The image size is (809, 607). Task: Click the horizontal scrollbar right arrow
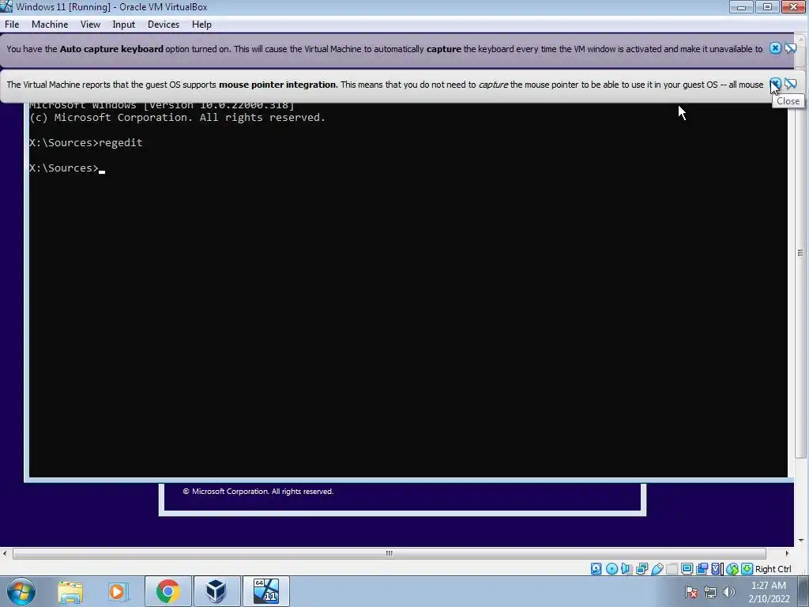coord(787,553)
